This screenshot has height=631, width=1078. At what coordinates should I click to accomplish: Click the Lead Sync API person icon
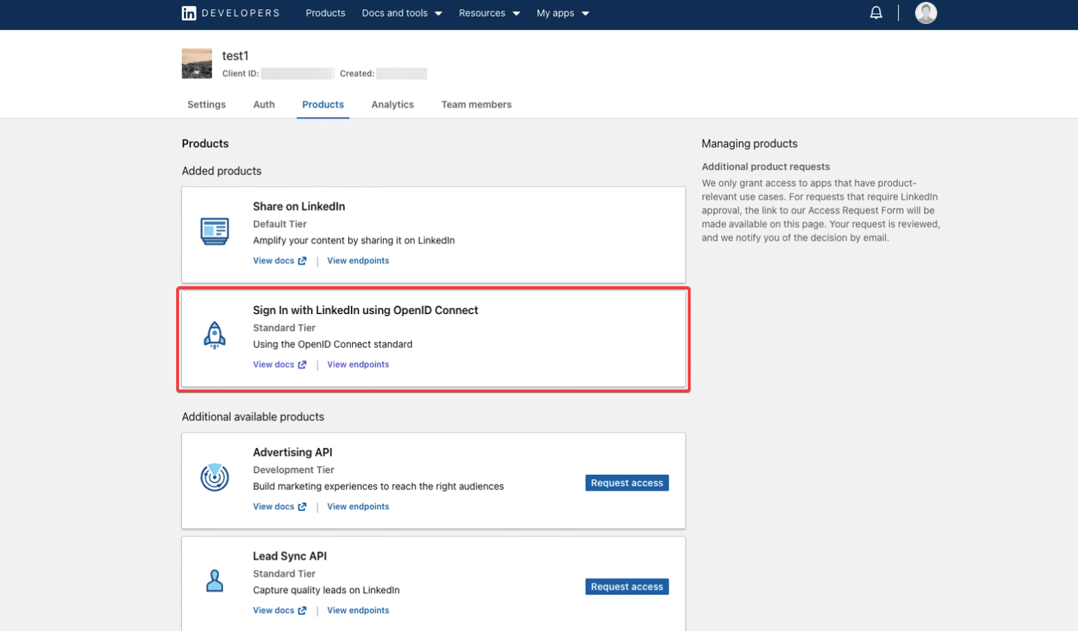[214, 581]
